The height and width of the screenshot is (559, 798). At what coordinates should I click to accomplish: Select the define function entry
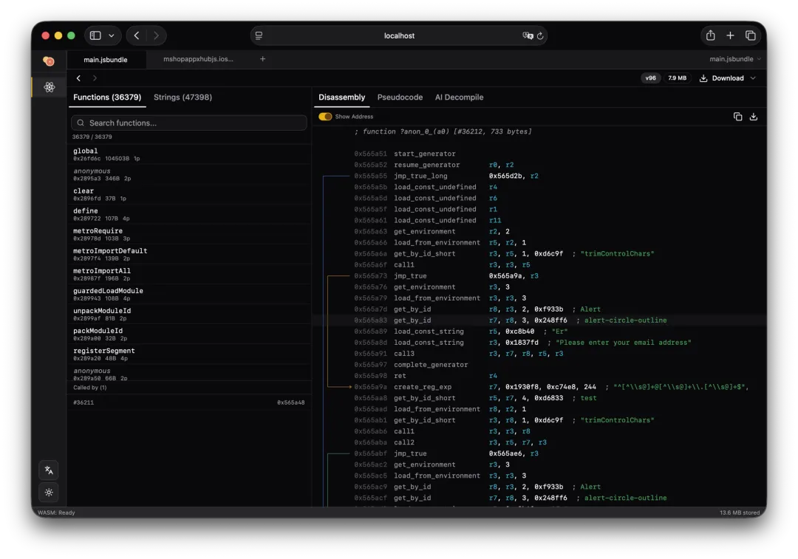coord(189,214)
